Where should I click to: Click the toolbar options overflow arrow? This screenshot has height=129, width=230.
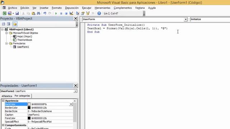tap(144, 14)
